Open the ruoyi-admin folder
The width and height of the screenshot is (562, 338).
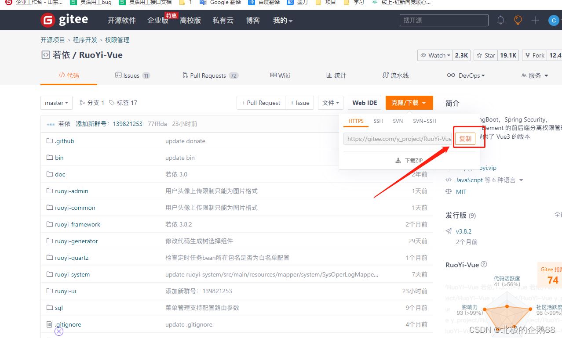pyautogui.click(x=70, y=191)
